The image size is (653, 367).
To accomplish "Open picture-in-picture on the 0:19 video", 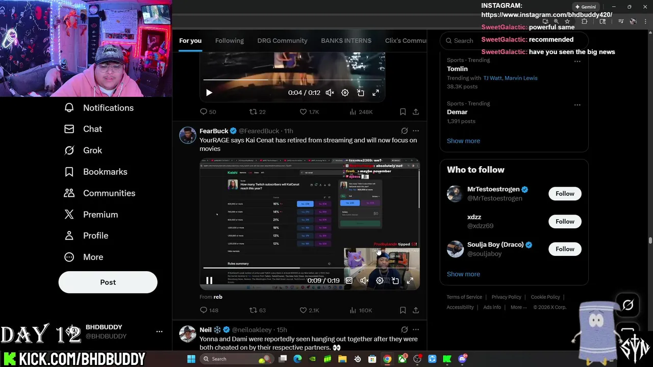I will [395, 280].
